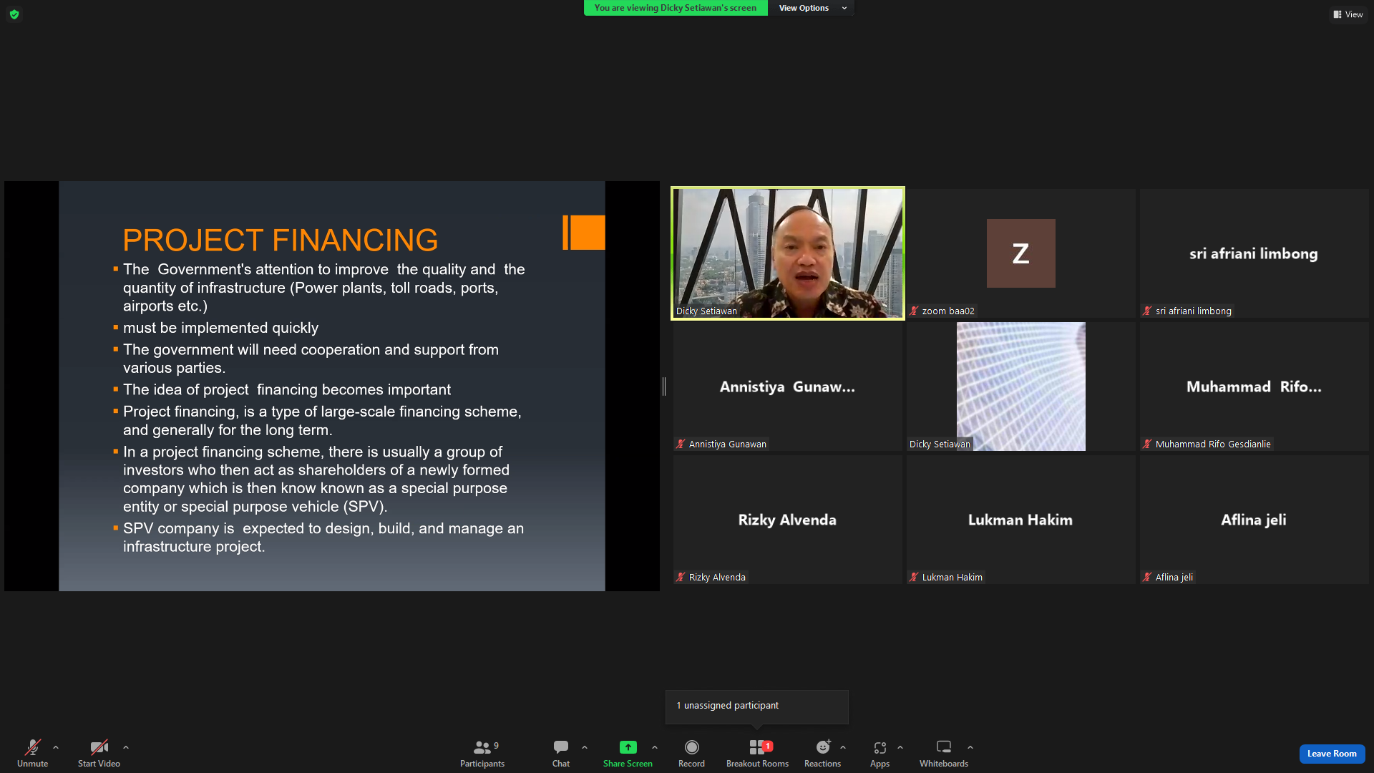The image size is (1374, 773).
Task: Expand Share Screen options arrow
Action: [655, 747]
